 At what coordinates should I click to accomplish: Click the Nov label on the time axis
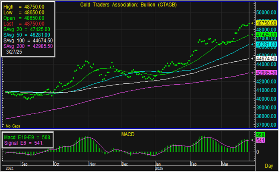point(93,164)
